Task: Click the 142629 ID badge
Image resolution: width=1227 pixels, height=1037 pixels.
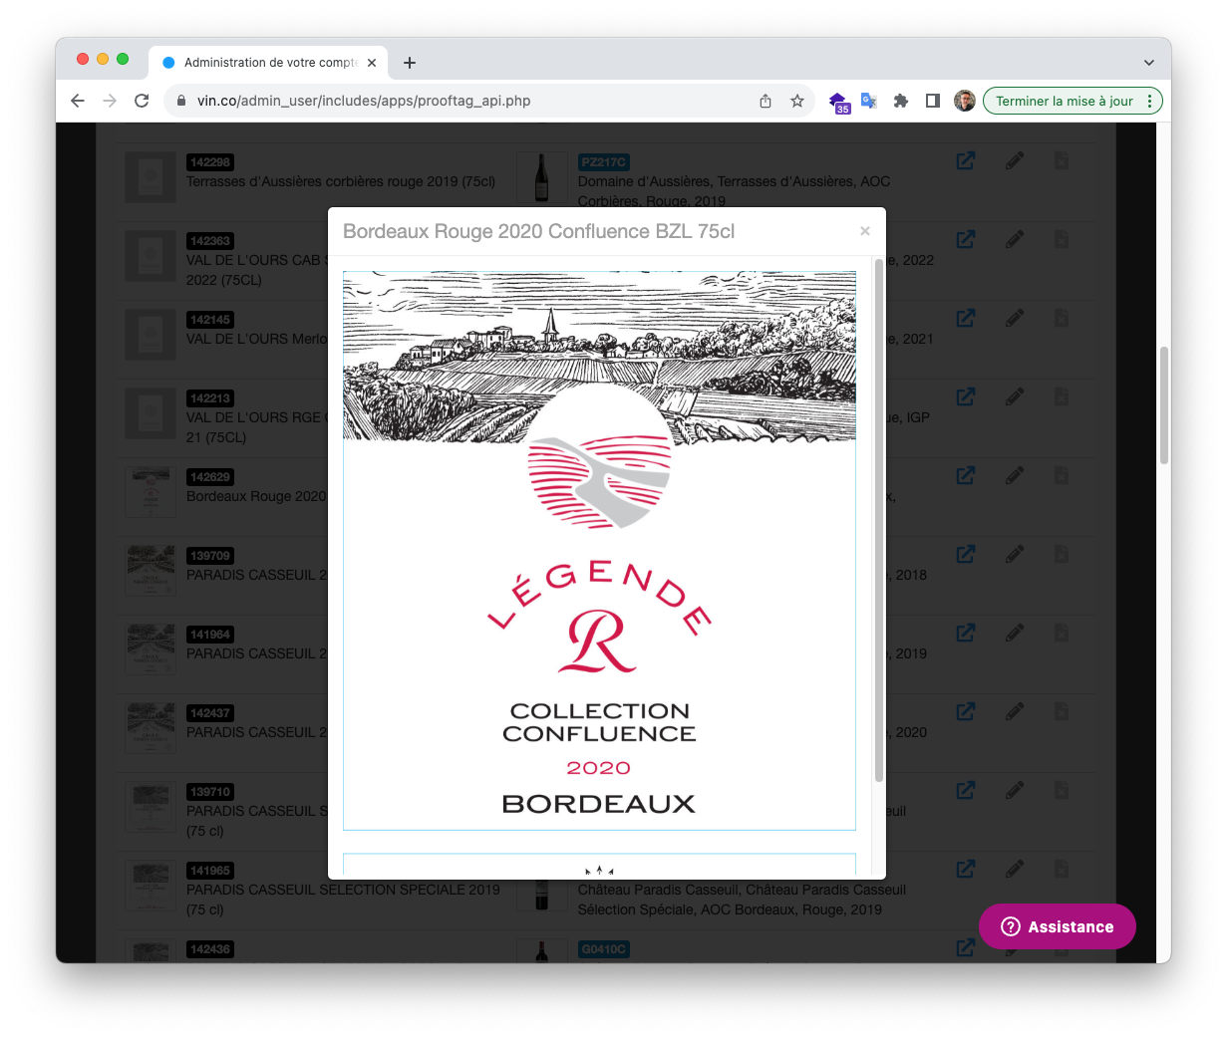Action: point(210,477)
